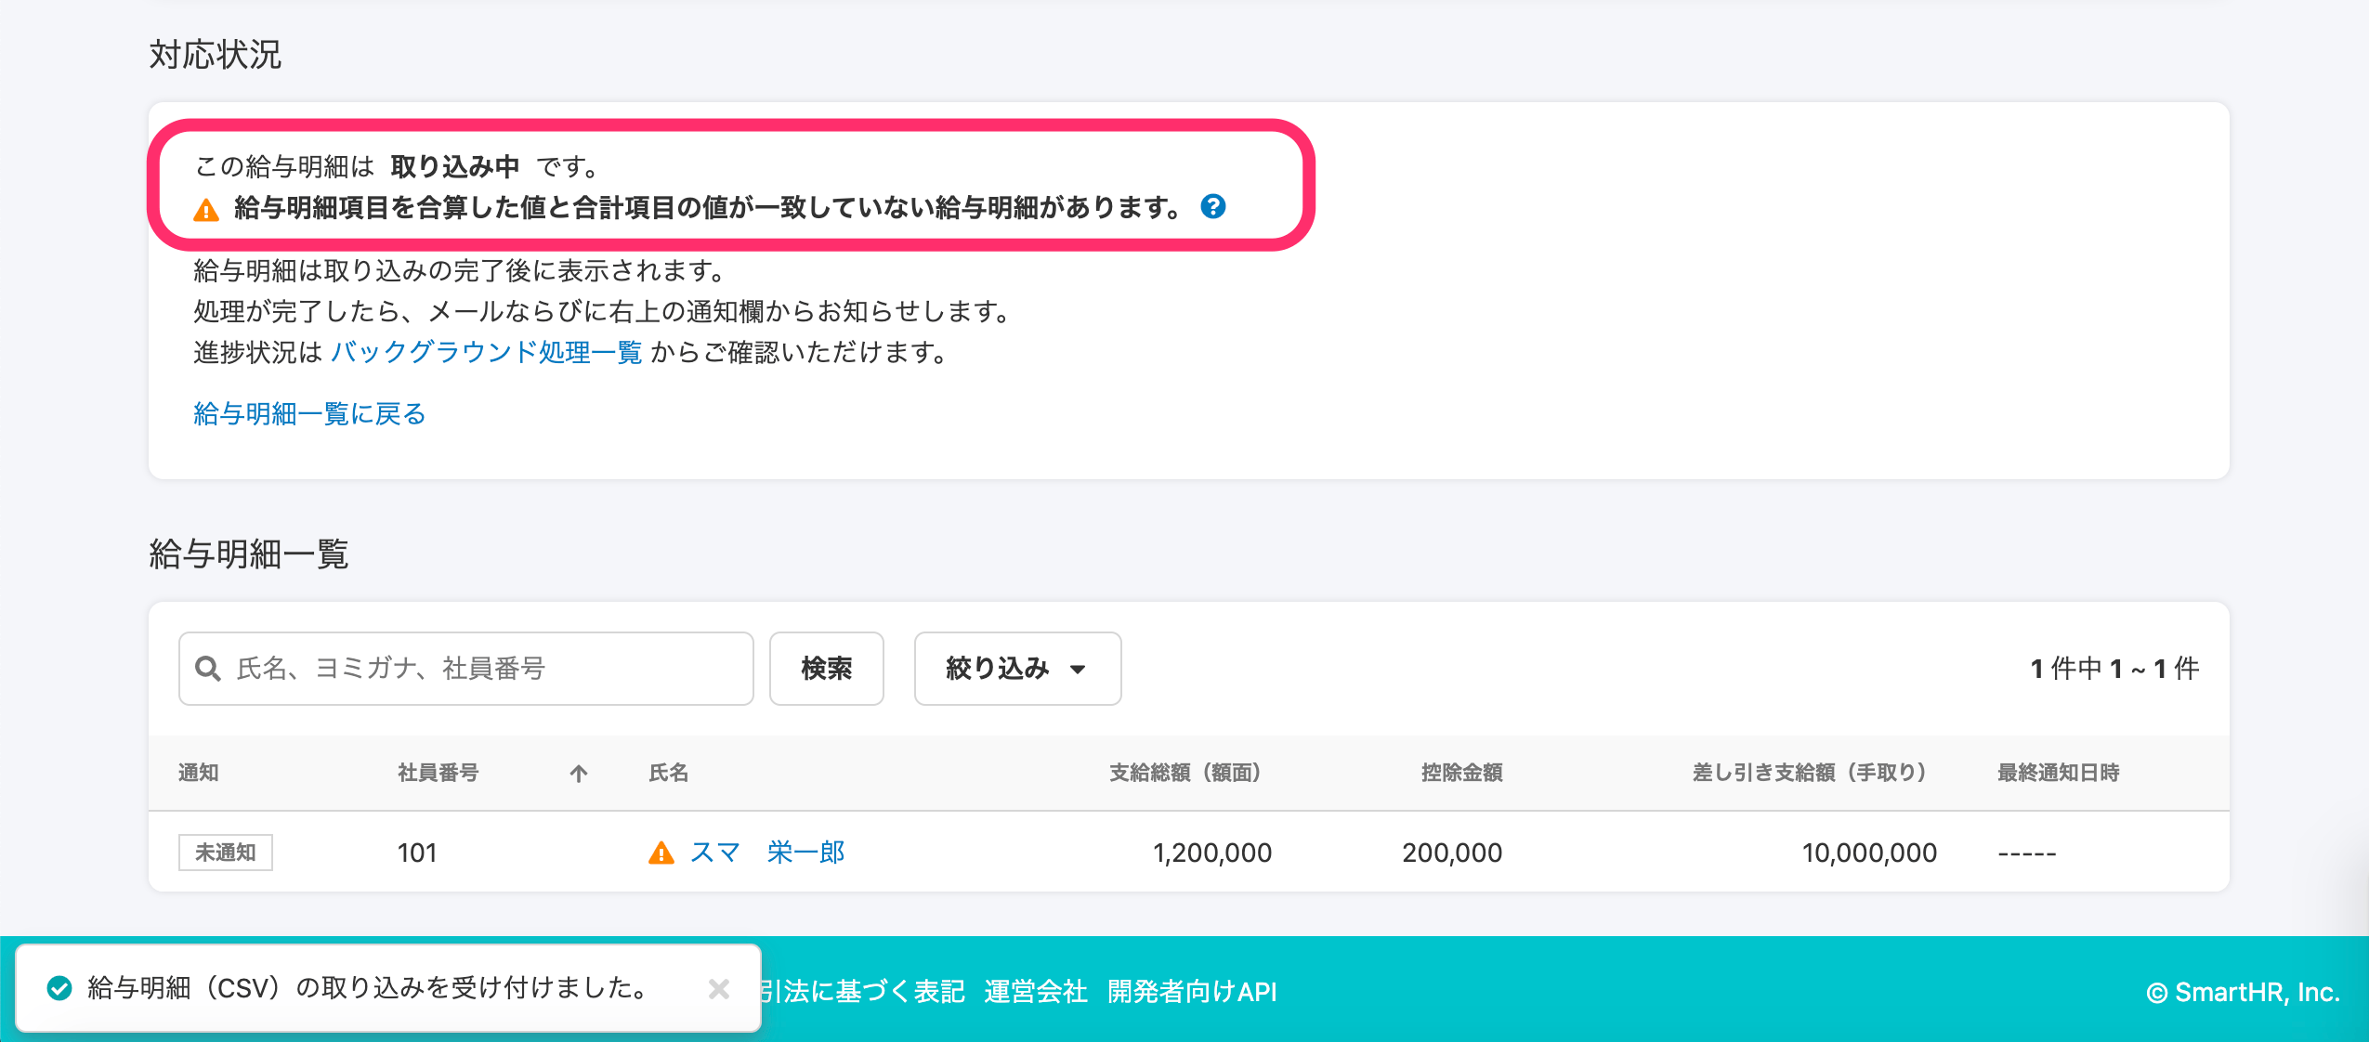This screenshot has width=2369, height=1042.
Task: Dismiss the CSV import toast notification
Action: pos(718,988)
